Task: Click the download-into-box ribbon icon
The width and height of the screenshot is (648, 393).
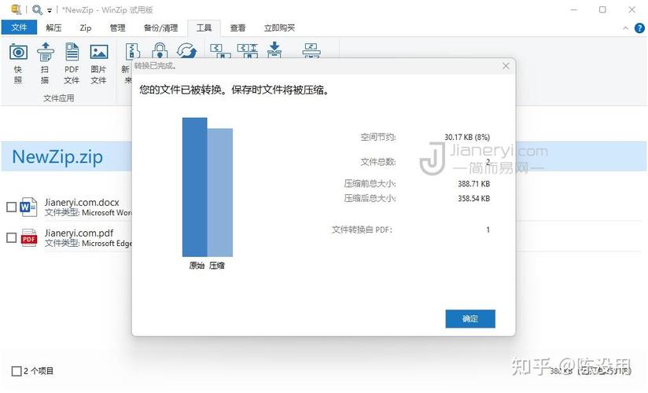Action: tap(274, 50)
